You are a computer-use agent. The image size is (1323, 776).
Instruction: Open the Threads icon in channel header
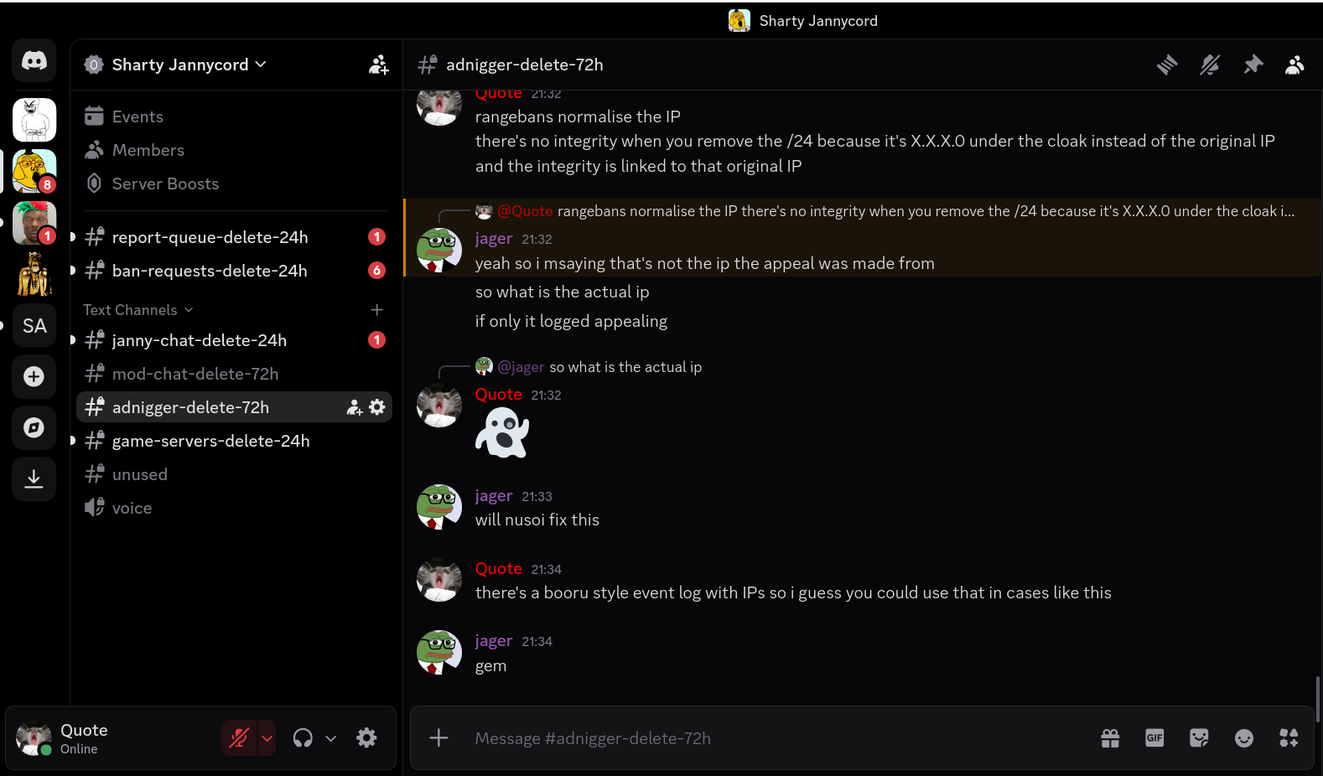(1167, 65)
